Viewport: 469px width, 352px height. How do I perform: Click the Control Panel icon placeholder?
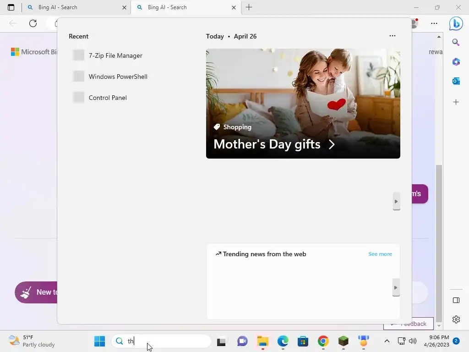[79, 97]
